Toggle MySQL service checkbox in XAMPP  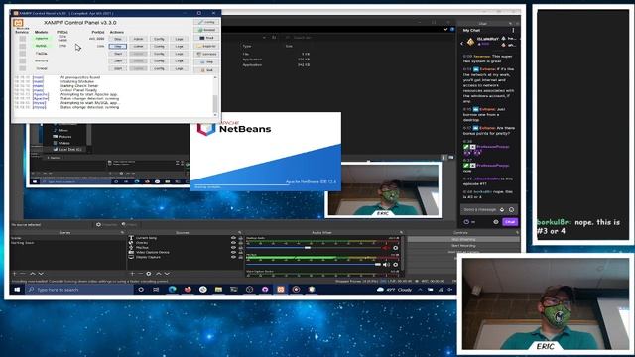[22, 46]
